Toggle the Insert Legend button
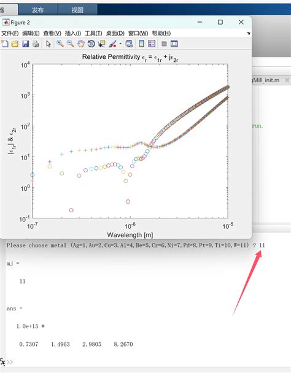The height and width of the screenshot is (373, 291). (x=152, y=44)
